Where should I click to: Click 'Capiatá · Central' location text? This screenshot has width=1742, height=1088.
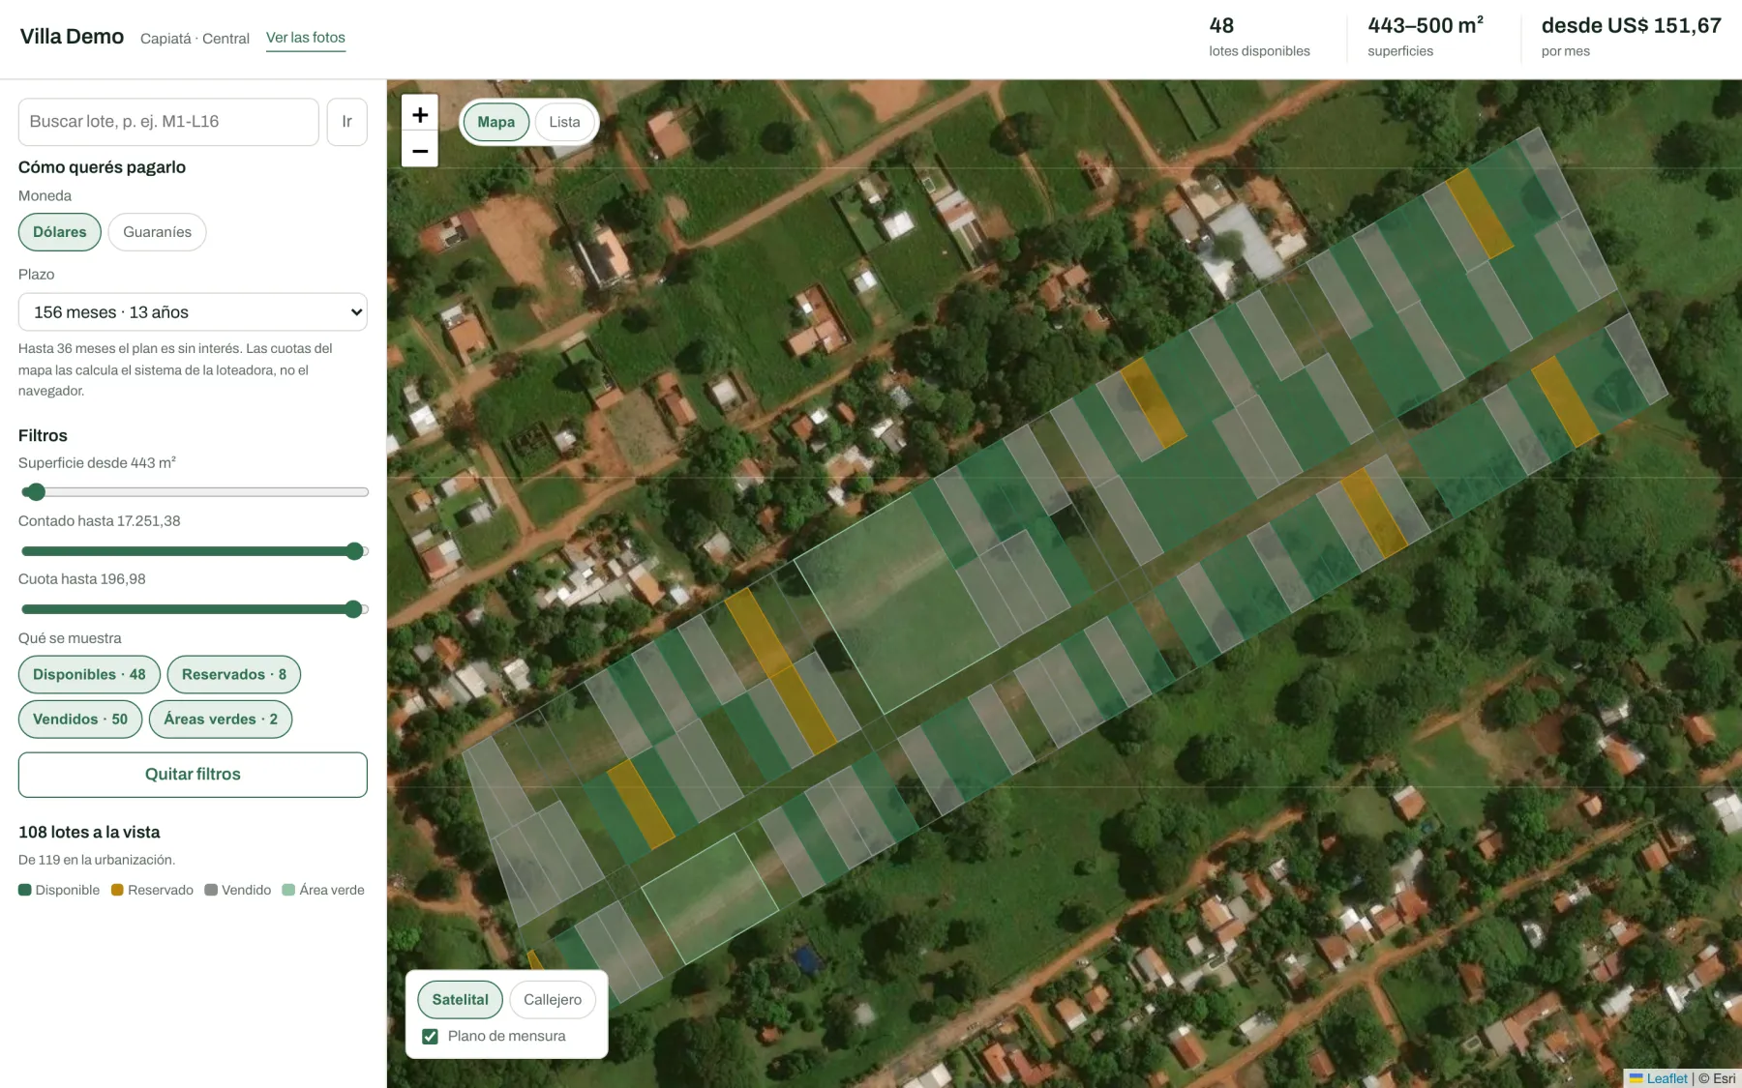(x=195, y=39)
